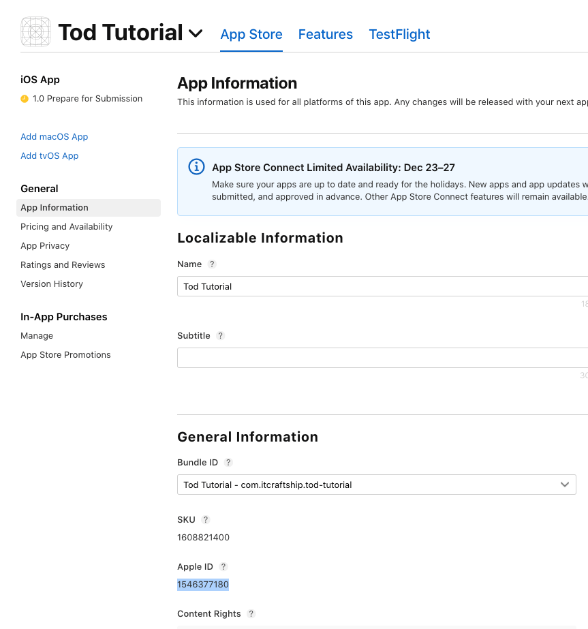The image size is (588, 629).
Task: Click the App Information page heading
Action: point(237,83)
